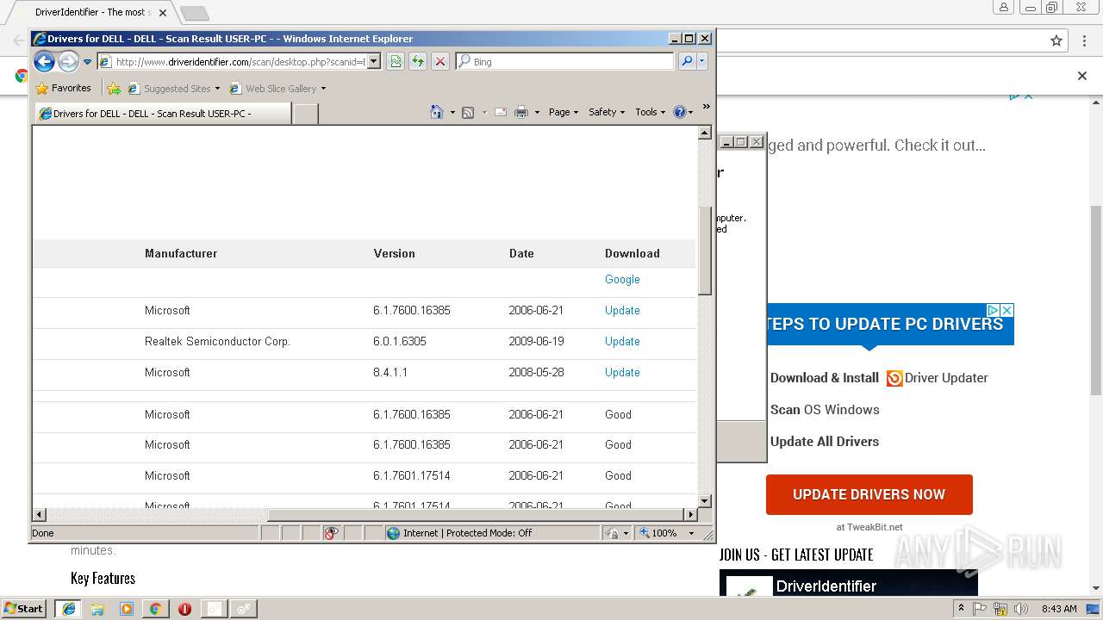The image size is (1103, 620).
Task: Click the Manufacturer column header
Action: [181, 253]
